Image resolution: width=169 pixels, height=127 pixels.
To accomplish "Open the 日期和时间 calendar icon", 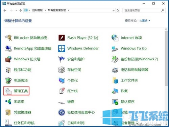I will pos(62,123).
